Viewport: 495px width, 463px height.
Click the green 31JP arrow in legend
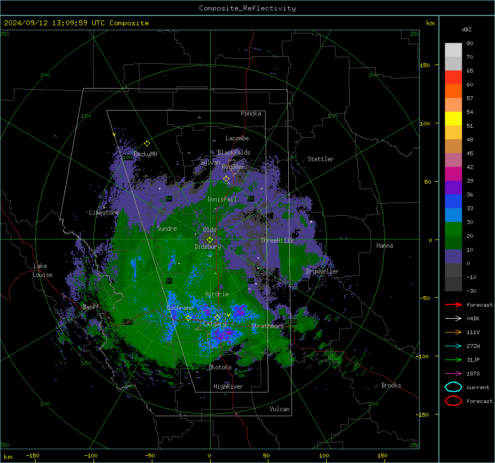453,359
